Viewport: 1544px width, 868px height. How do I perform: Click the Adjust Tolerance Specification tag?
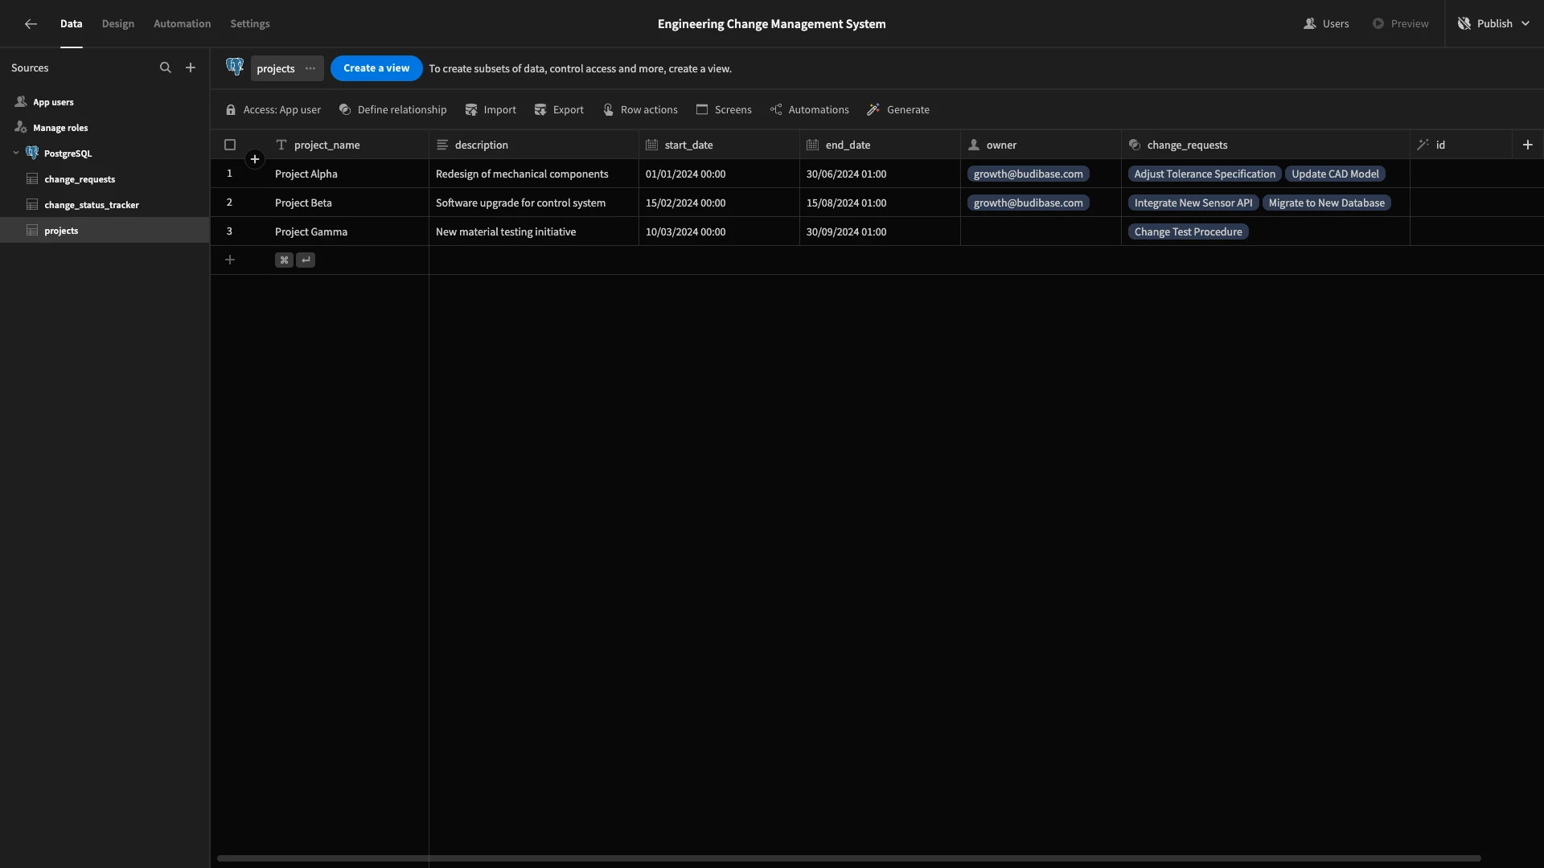pyautogui.click(x=1205, y=174)
